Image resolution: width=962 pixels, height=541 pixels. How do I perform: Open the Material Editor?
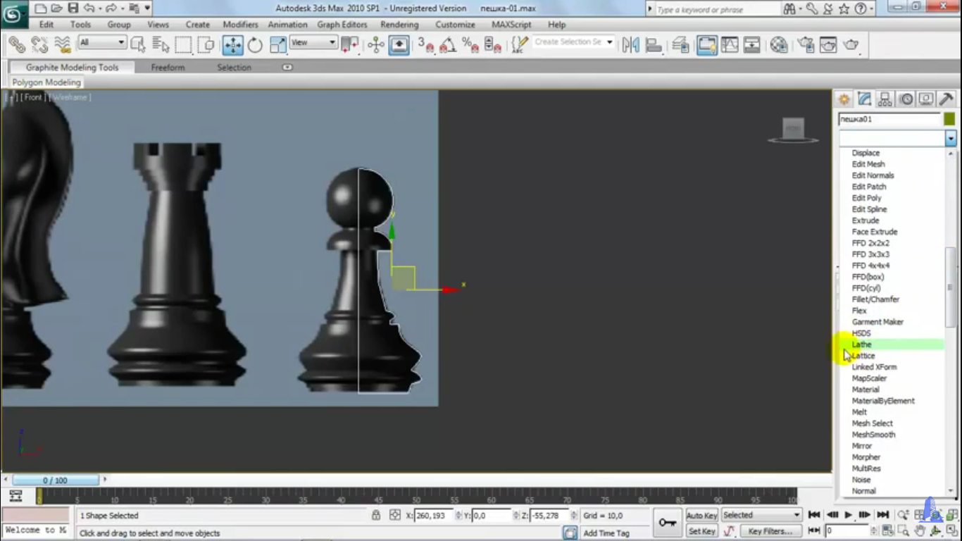coord(778,45)
